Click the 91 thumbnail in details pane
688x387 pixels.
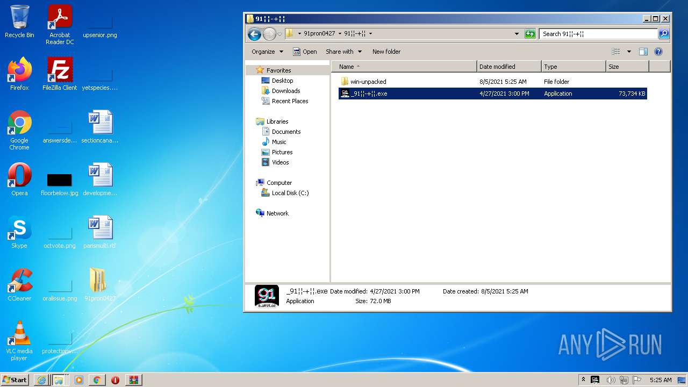coord(267,296)
